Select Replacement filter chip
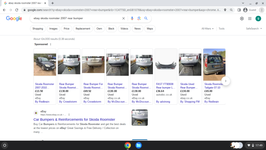 click(x=83, y=29)
